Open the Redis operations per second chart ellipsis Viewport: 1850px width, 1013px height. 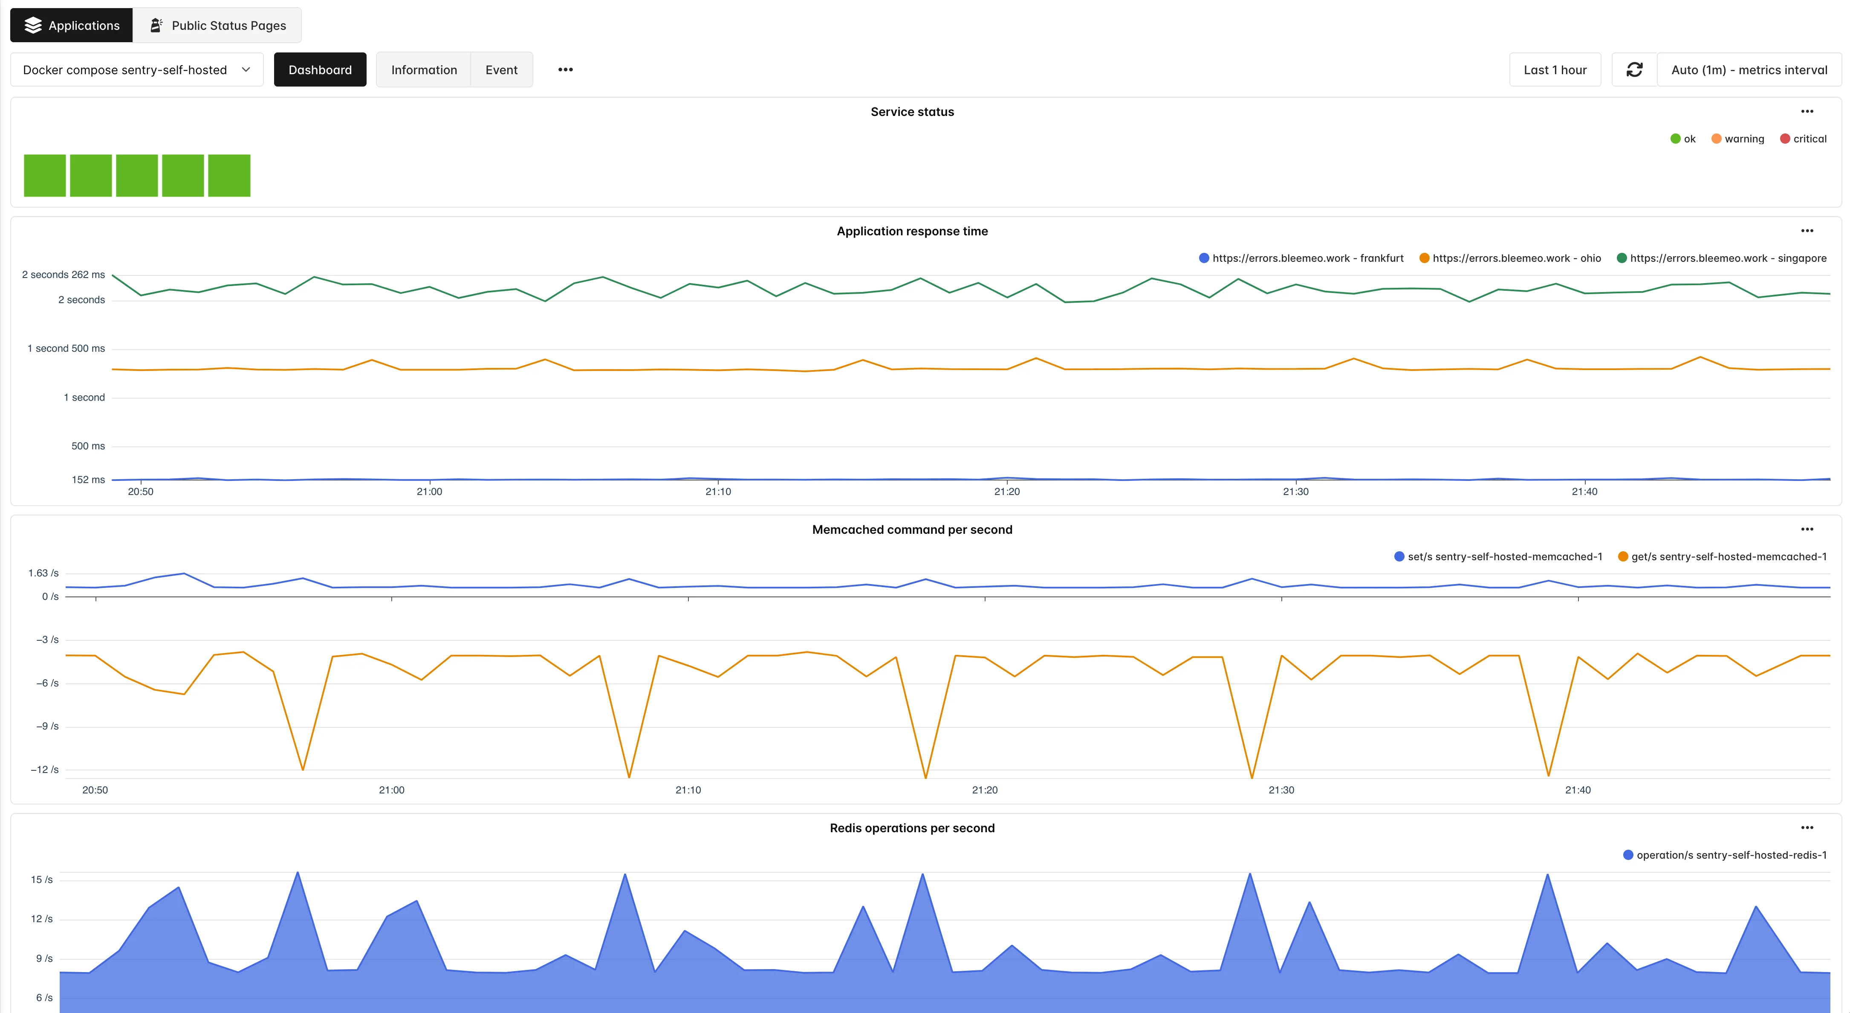(1808, 828)
